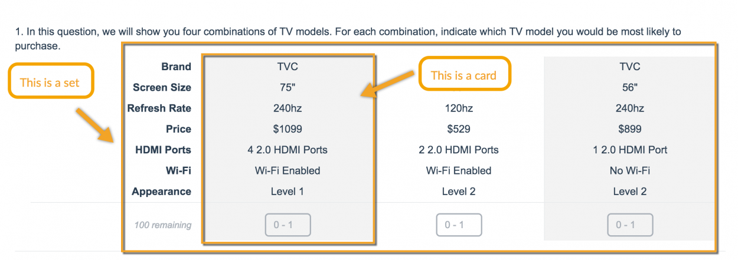Click "No Wi-Fi" in the third card

pos(630,170)
